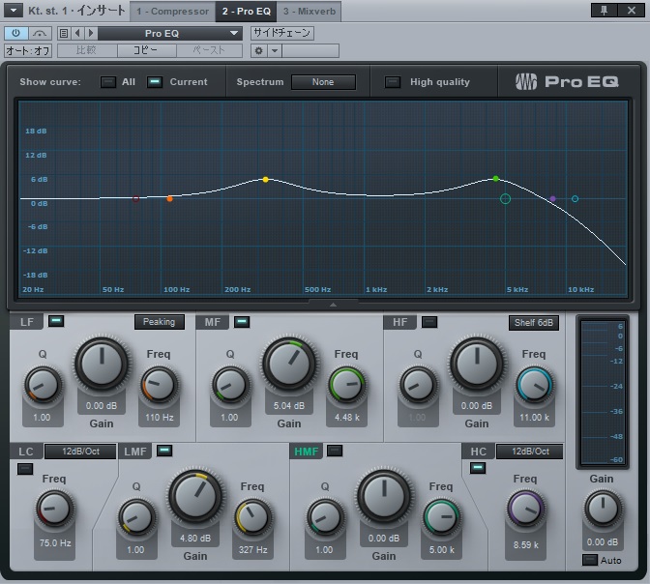Viewport: 650px width, 584px height.
Task: Enable the HF band
Action: tap(428, 321)
